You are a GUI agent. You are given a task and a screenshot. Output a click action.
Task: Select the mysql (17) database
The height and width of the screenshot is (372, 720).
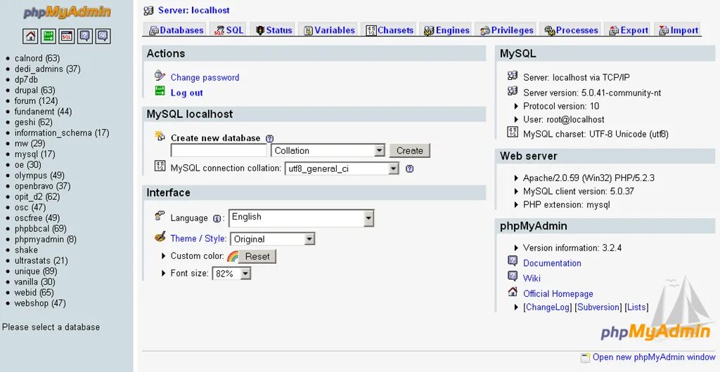click(35, 154)
